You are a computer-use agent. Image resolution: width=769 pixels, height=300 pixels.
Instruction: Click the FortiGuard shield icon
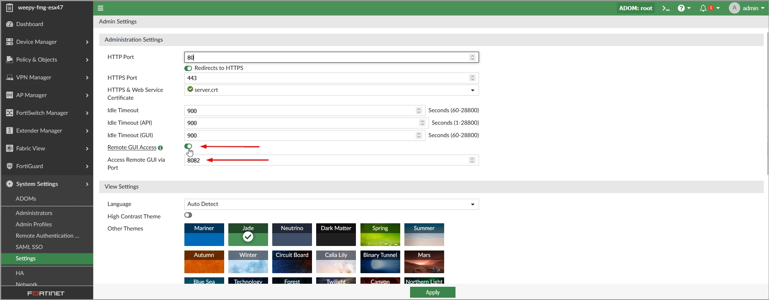click(9, 166)
